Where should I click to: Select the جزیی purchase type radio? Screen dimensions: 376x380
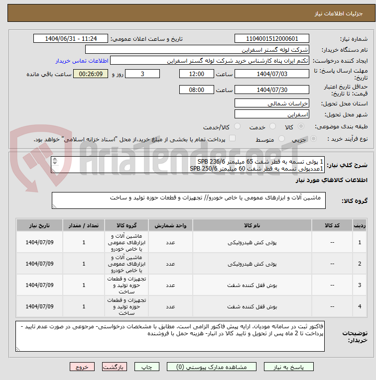coord(313,139)
